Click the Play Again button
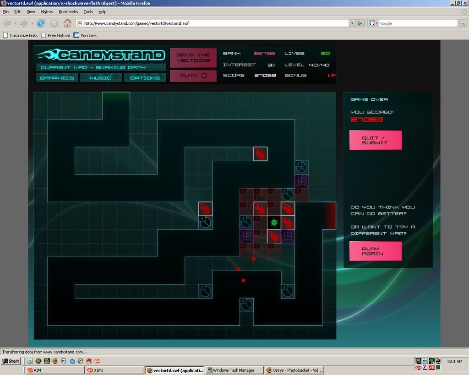This screenshot has width=469, height=375. click(375, 251)
